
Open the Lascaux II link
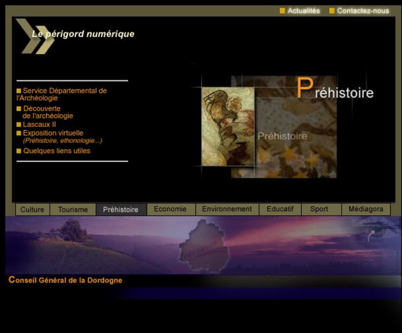(39, 124)
